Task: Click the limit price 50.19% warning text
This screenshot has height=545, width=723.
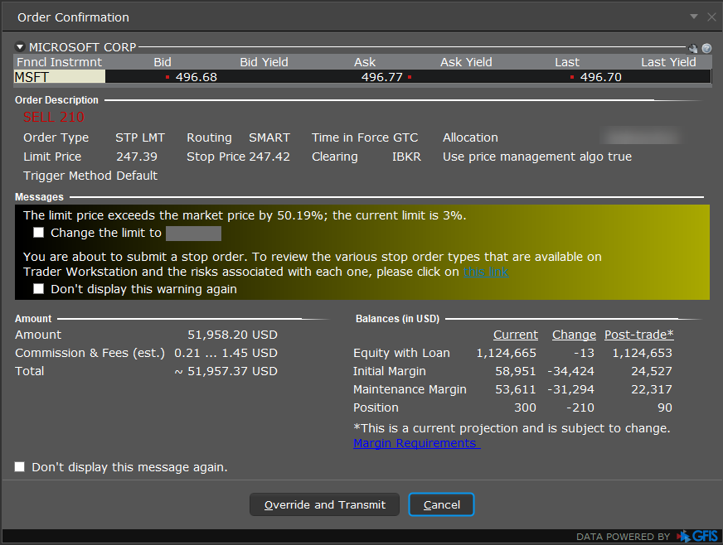Action: (245, 215)
